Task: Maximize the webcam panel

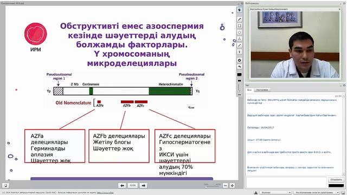Action: 344,3
